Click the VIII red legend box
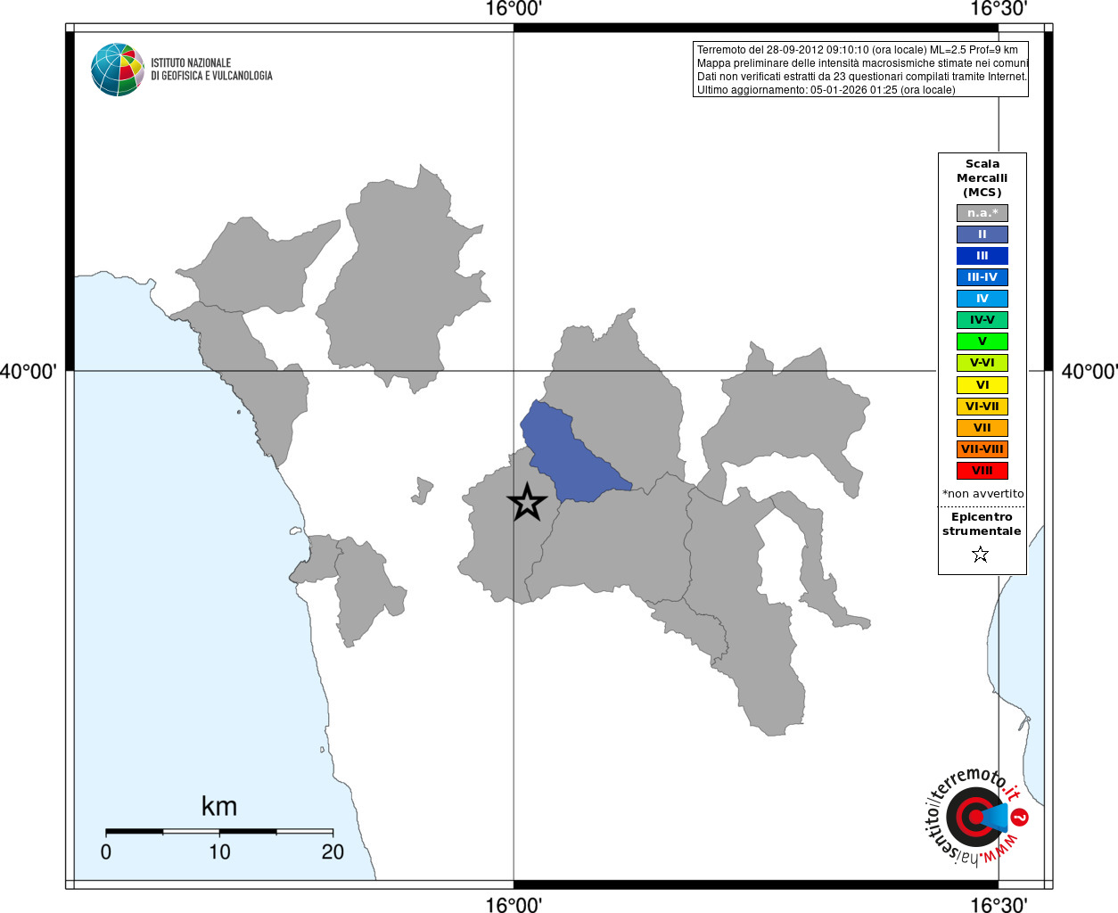1118x913 pixels. coord(982,471)
